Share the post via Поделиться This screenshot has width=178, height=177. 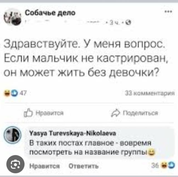(135, 113)
